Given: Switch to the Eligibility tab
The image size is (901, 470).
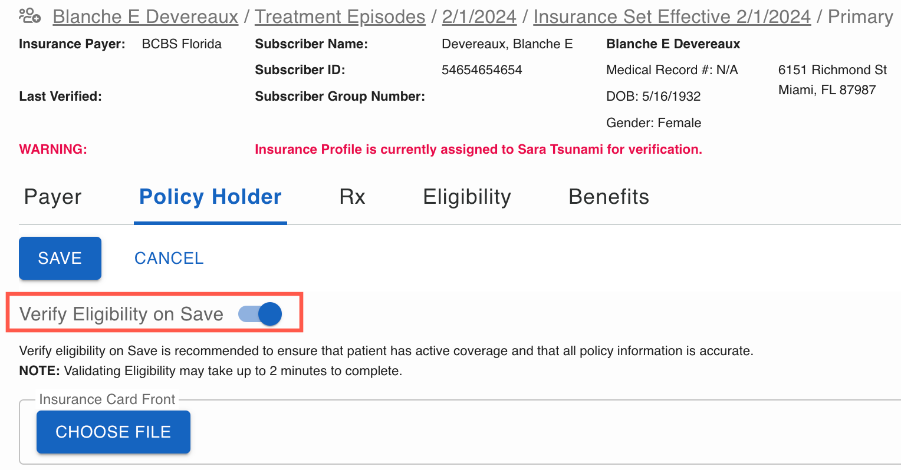Looking at the screenshot, I should (467, 197).
